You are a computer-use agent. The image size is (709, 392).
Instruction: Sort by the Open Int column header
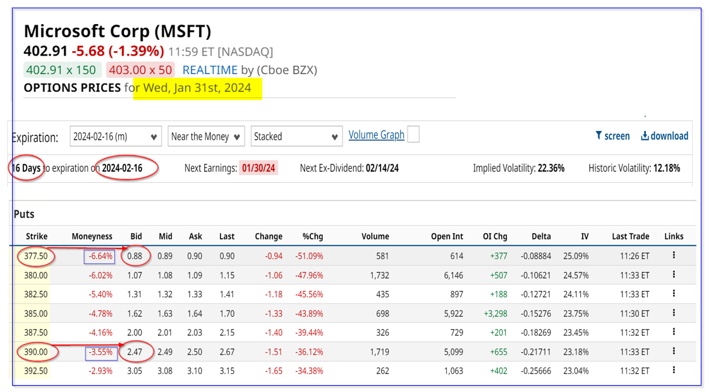447,236
